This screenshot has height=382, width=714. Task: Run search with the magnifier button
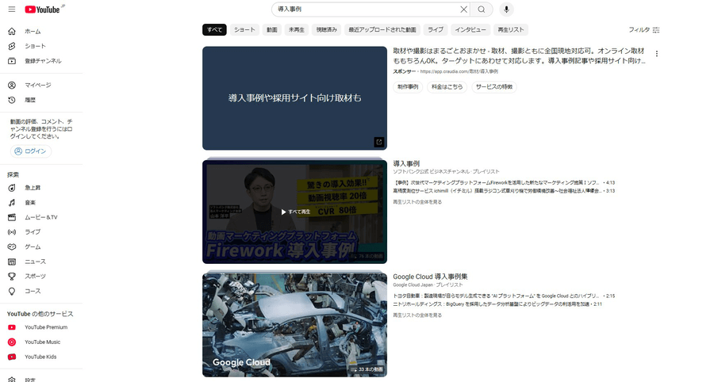[482, 9]
